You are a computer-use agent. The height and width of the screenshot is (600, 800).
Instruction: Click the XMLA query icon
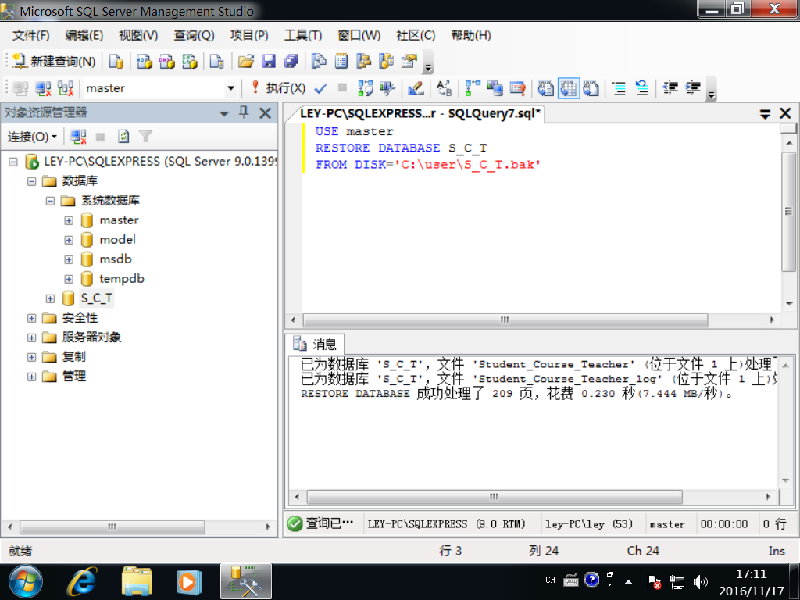coord(189,62)
